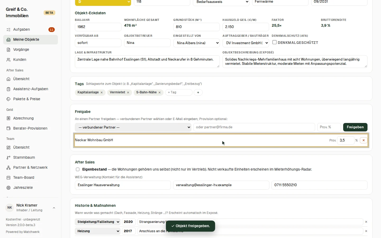Viewport: 381px width, 238px height.
Task: Click the Objektbeschreibung (Exposé) text area
Action: pos(295,62)
